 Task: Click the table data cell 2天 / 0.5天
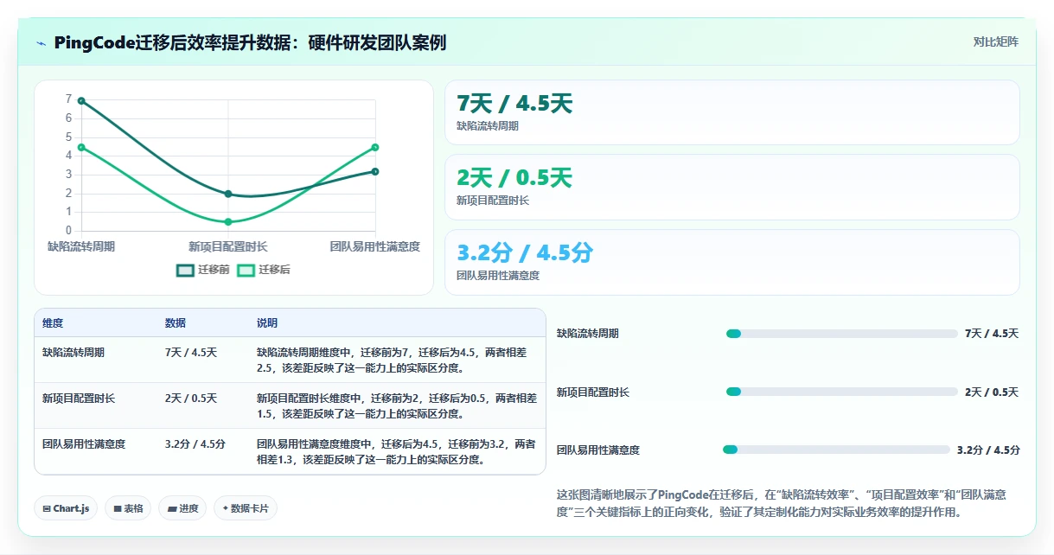click(x=191, y=399)
